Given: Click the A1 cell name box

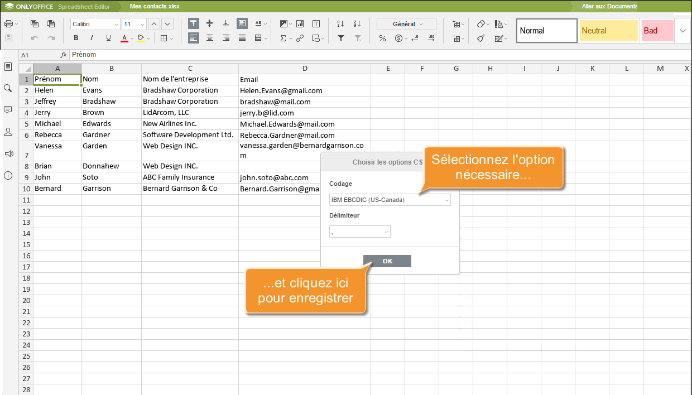Looking at the screenshot, I should 38,55.
